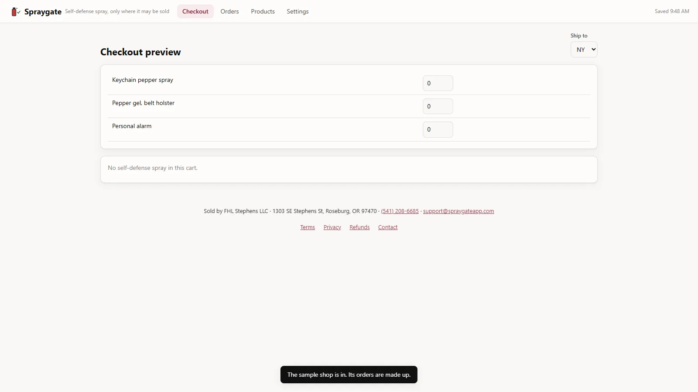The image size is (698, 392).
Task: Click the 'Pepper gel, belt holster' product name
Action: [143, 103]
